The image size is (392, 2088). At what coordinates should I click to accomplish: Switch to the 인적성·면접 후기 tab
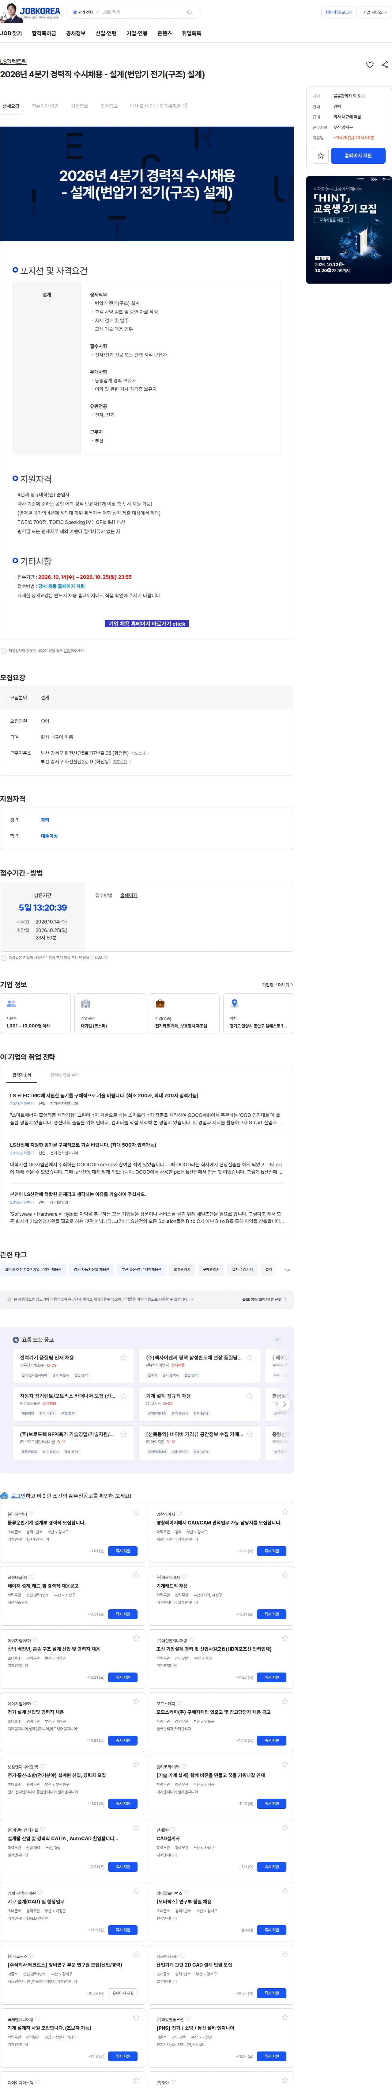(x=65, y=1075)
